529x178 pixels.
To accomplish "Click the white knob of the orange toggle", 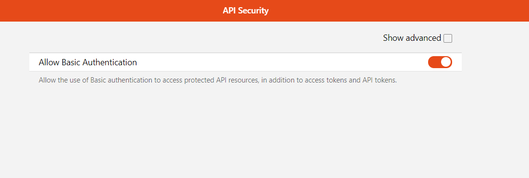I will (x=446, y=62).
